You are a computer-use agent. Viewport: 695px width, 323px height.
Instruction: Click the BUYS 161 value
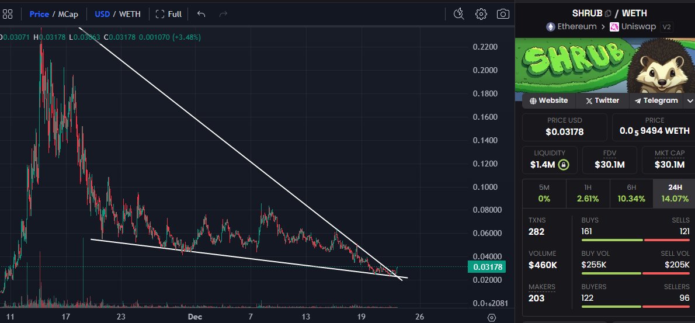(x=586, y=231)
